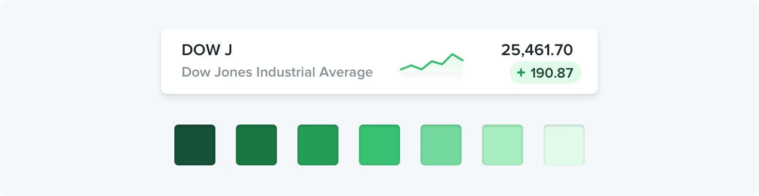Select the sixth light mint green swatch
Viewport: 759px width, 196px height.
(x=503, y=145)
